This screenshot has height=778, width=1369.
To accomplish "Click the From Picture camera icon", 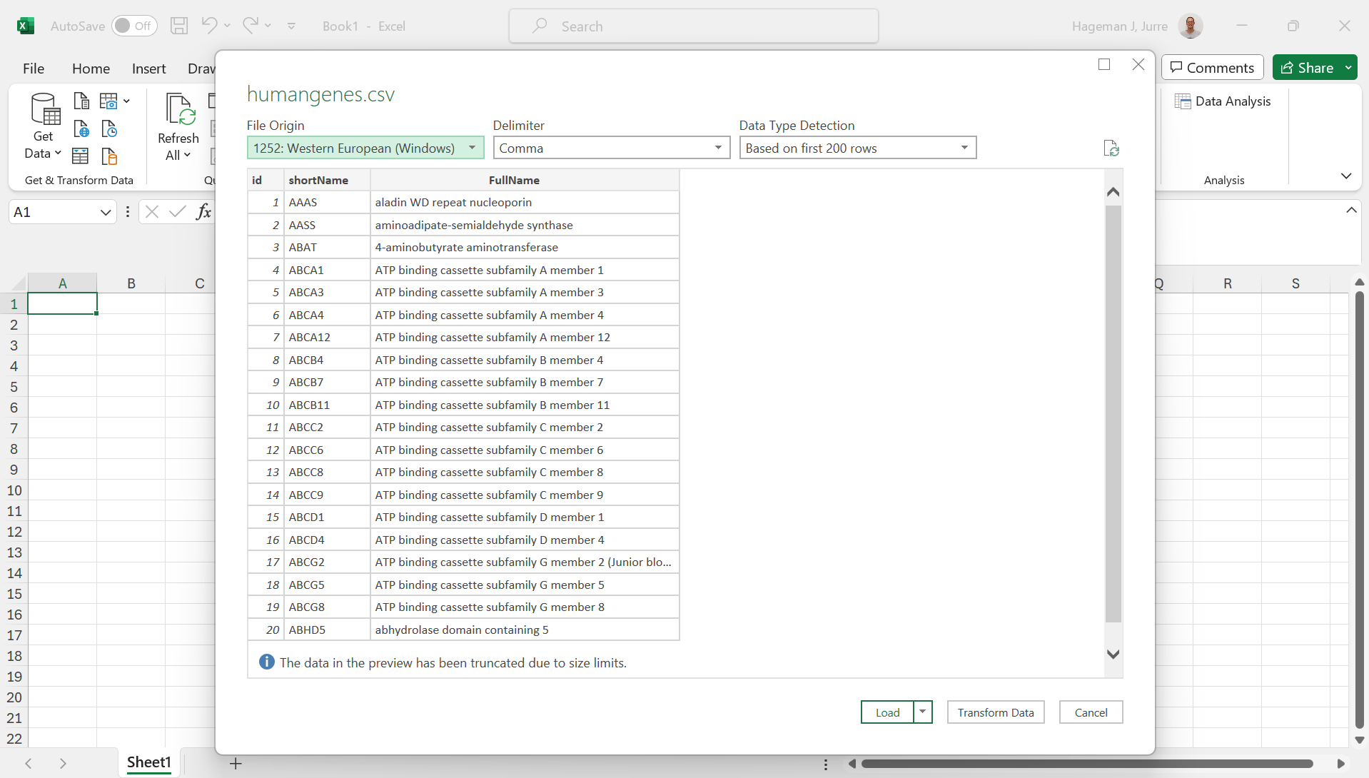I will coord(109,101).
